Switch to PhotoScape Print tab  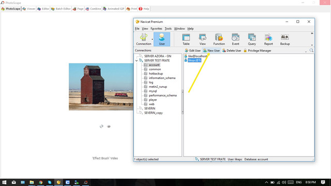click(x=132, y=9)
